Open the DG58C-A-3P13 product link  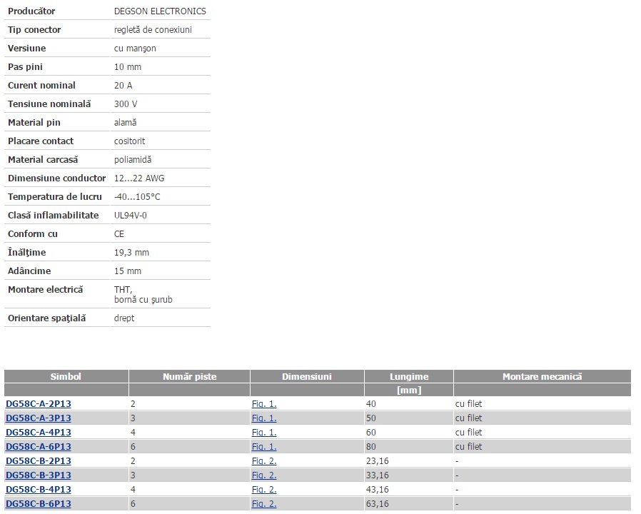(x=39, y=418)
